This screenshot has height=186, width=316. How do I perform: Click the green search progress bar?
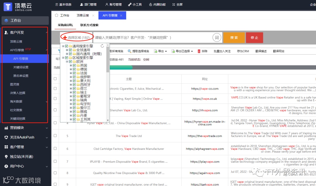coord(121,67)
